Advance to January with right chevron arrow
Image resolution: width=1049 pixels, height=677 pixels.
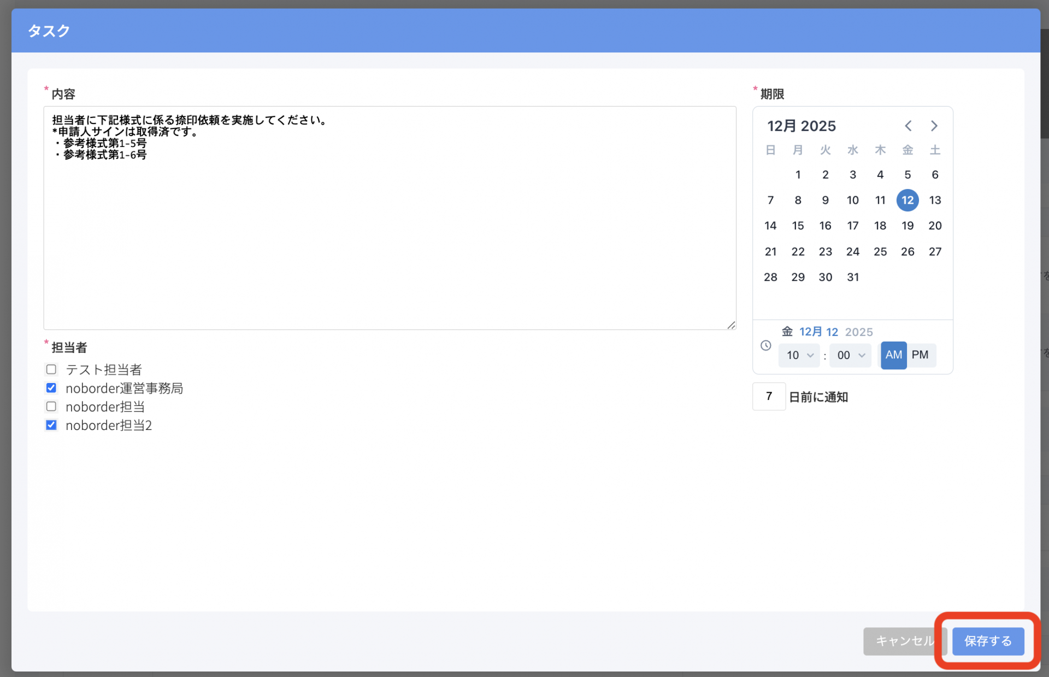(934, 126)
